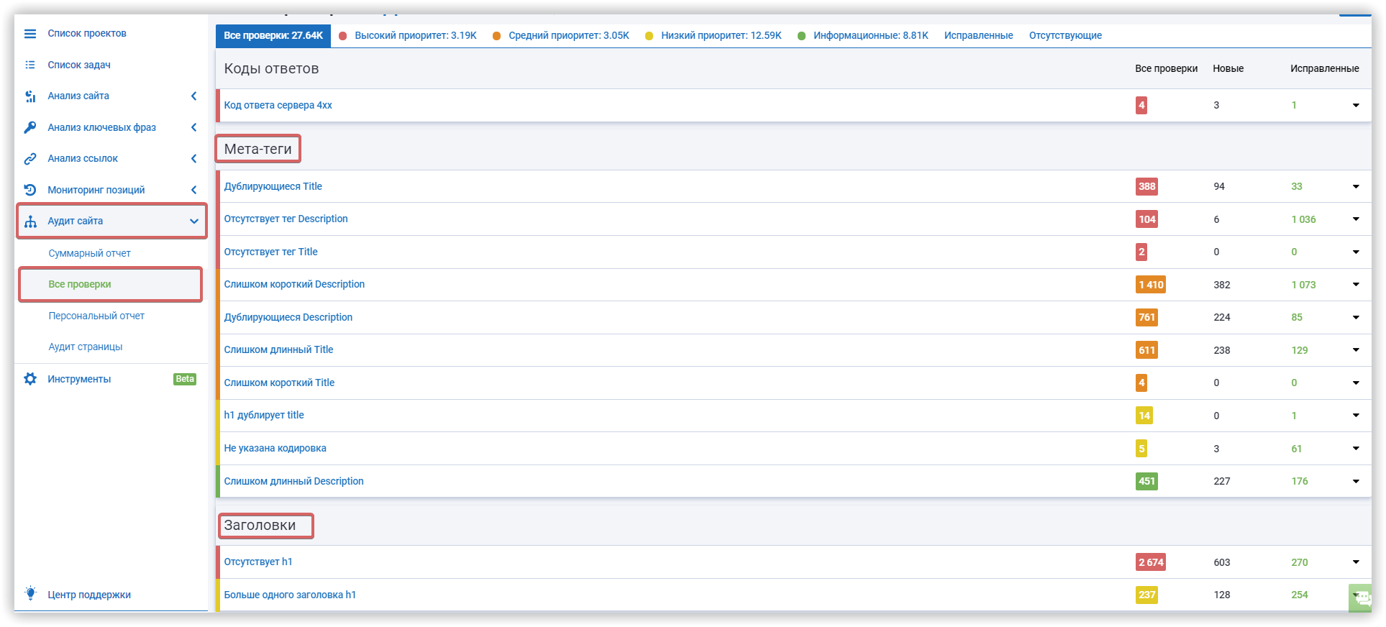
Task: Open Суммарный отчет in the sidebar
Action: [90, 254]
